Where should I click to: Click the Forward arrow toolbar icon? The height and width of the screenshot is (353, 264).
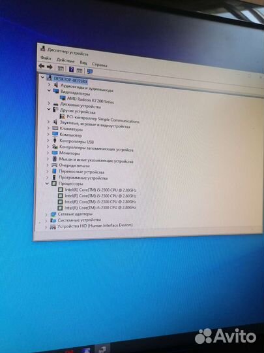50,67
